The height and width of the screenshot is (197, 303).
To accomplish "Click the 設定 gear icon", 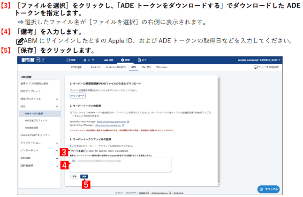I will (122, 60).
